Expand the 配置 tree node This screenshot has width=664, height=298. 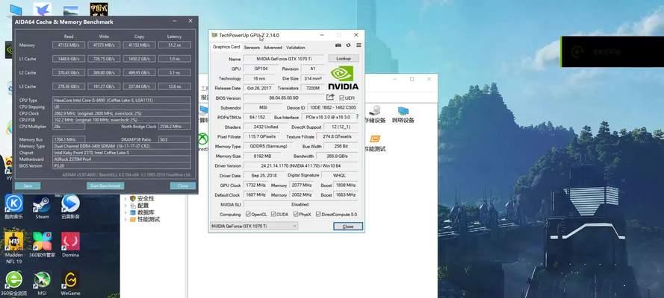point(125,206)
